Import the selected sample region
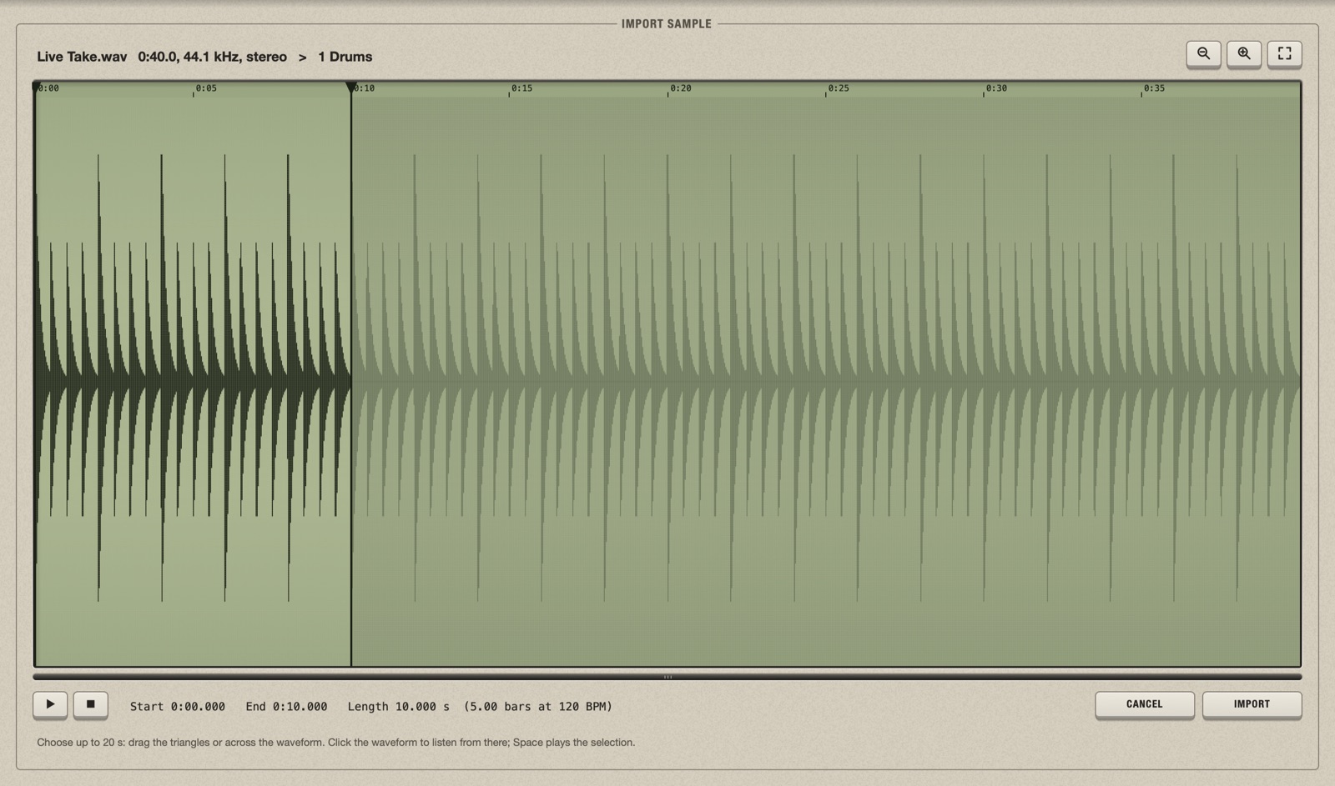This screenshot has height=786, width=1335. point(1252,704)
